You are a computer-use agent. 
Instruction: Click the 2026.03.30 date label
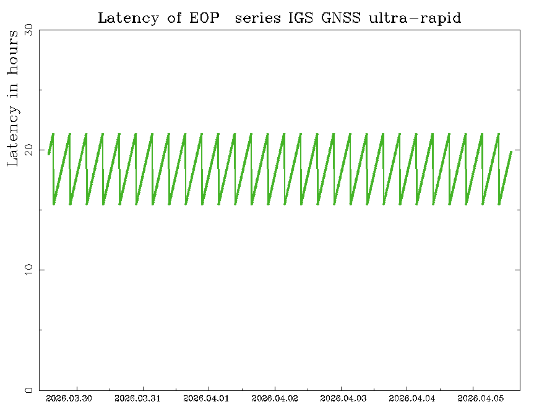coord(69,399)
